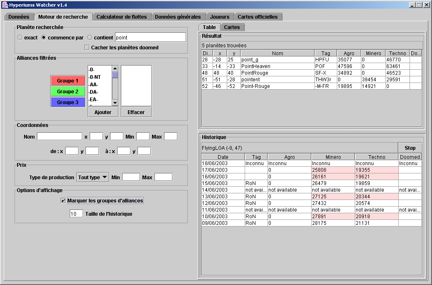
Task: Select '-0-NT' in the alliance list
Action: click(x=100, y=77)
